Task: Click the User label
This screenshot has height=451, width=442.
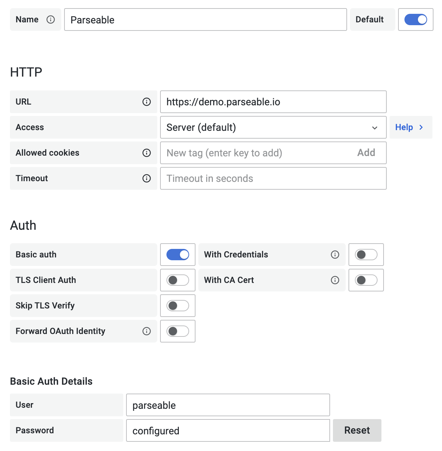Action: (24, 405)
